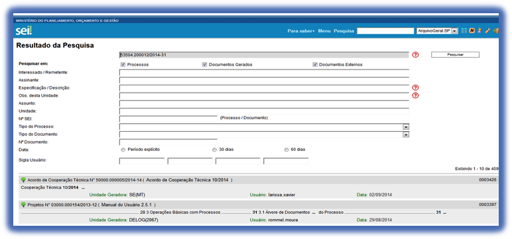This screenshot has height=239, width=512.
Task: Focus main search field with 53504.200012/2014-31
Action: click(264, 55)
